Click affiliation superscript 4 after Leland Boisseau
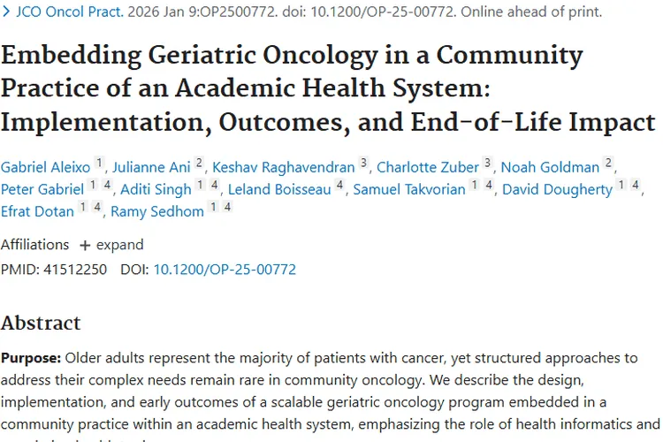 340,186
